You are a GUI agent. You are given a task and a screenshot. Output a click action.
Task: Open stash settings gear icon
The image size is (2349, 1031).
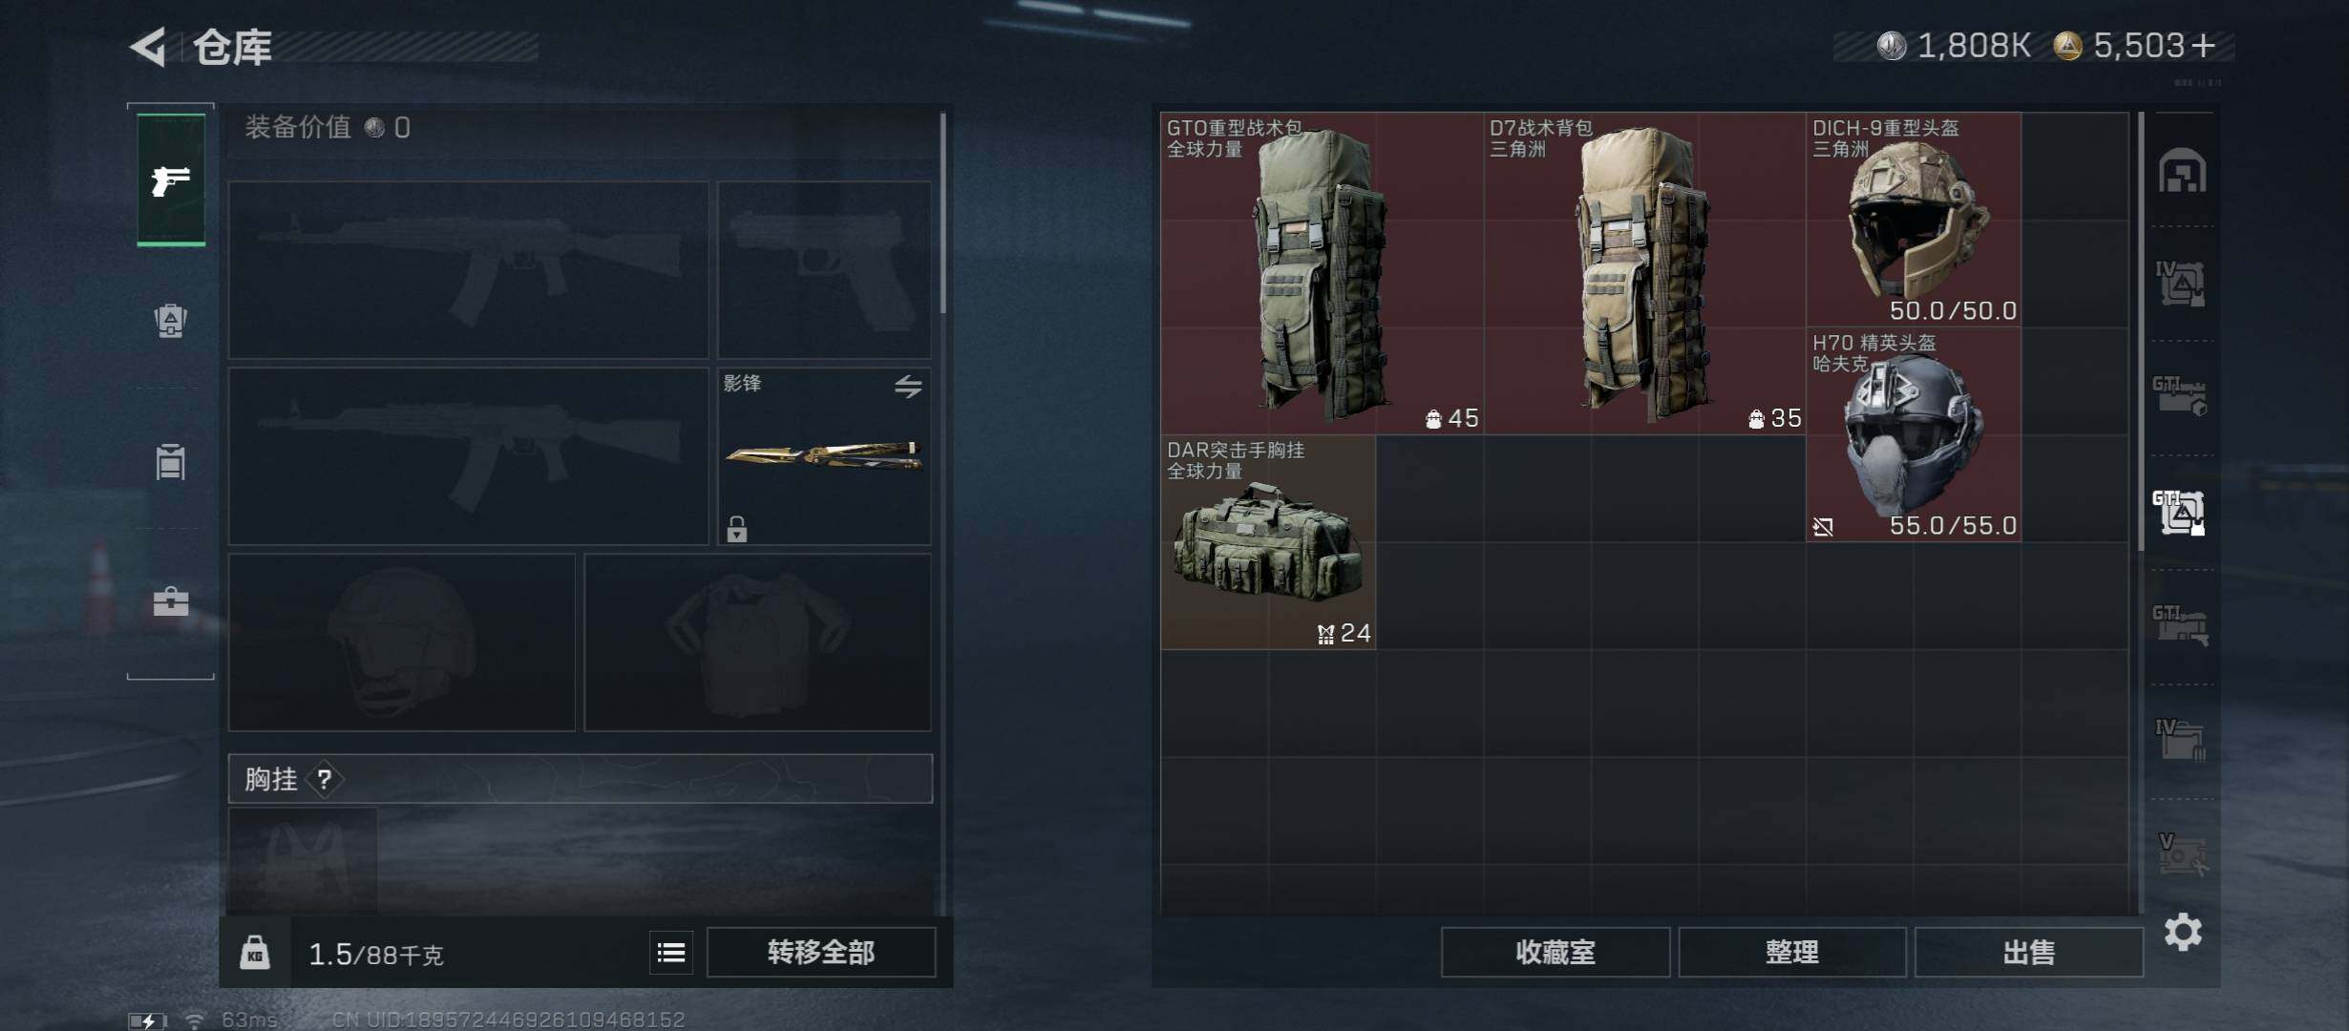tap(2183, 932)
